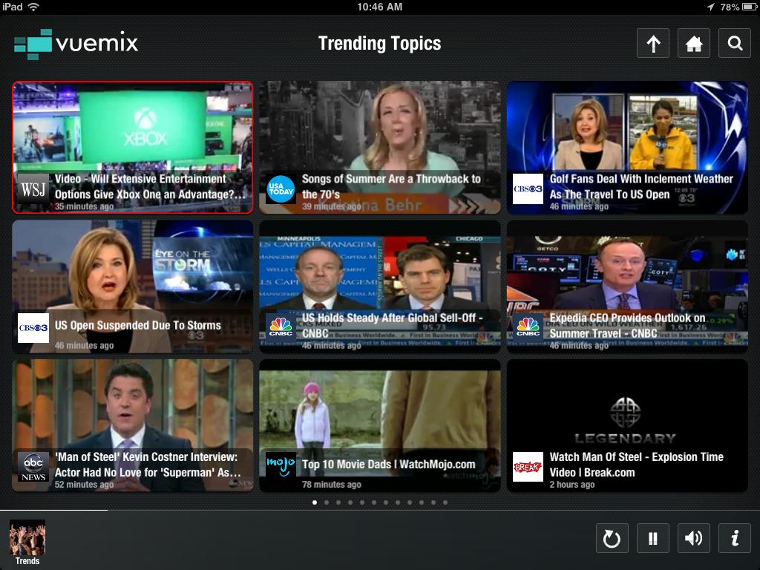The height and width of the screenshot is (570, 760).
Task: Open US Holds Steady After Global Sell-Off video
Action: click(380, 286)
